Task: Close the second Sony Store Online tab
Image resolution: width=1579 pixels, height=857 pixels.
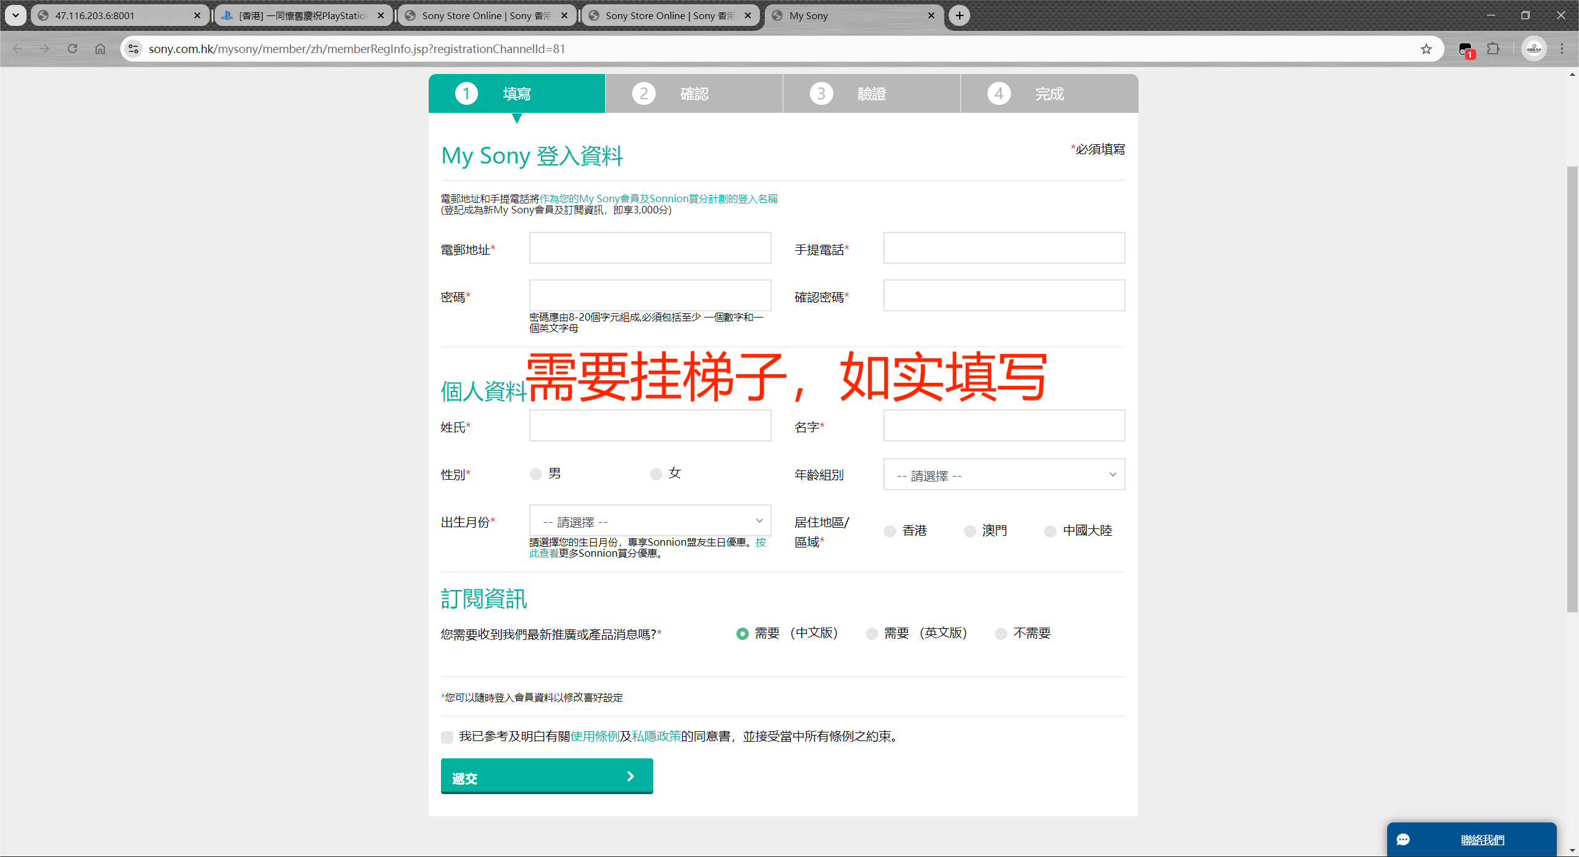Action: coord(748,15)
